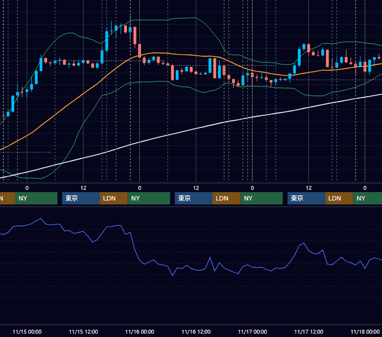
Task: Select the NY session block above 11/15 00:00
Action: point(36,198)
